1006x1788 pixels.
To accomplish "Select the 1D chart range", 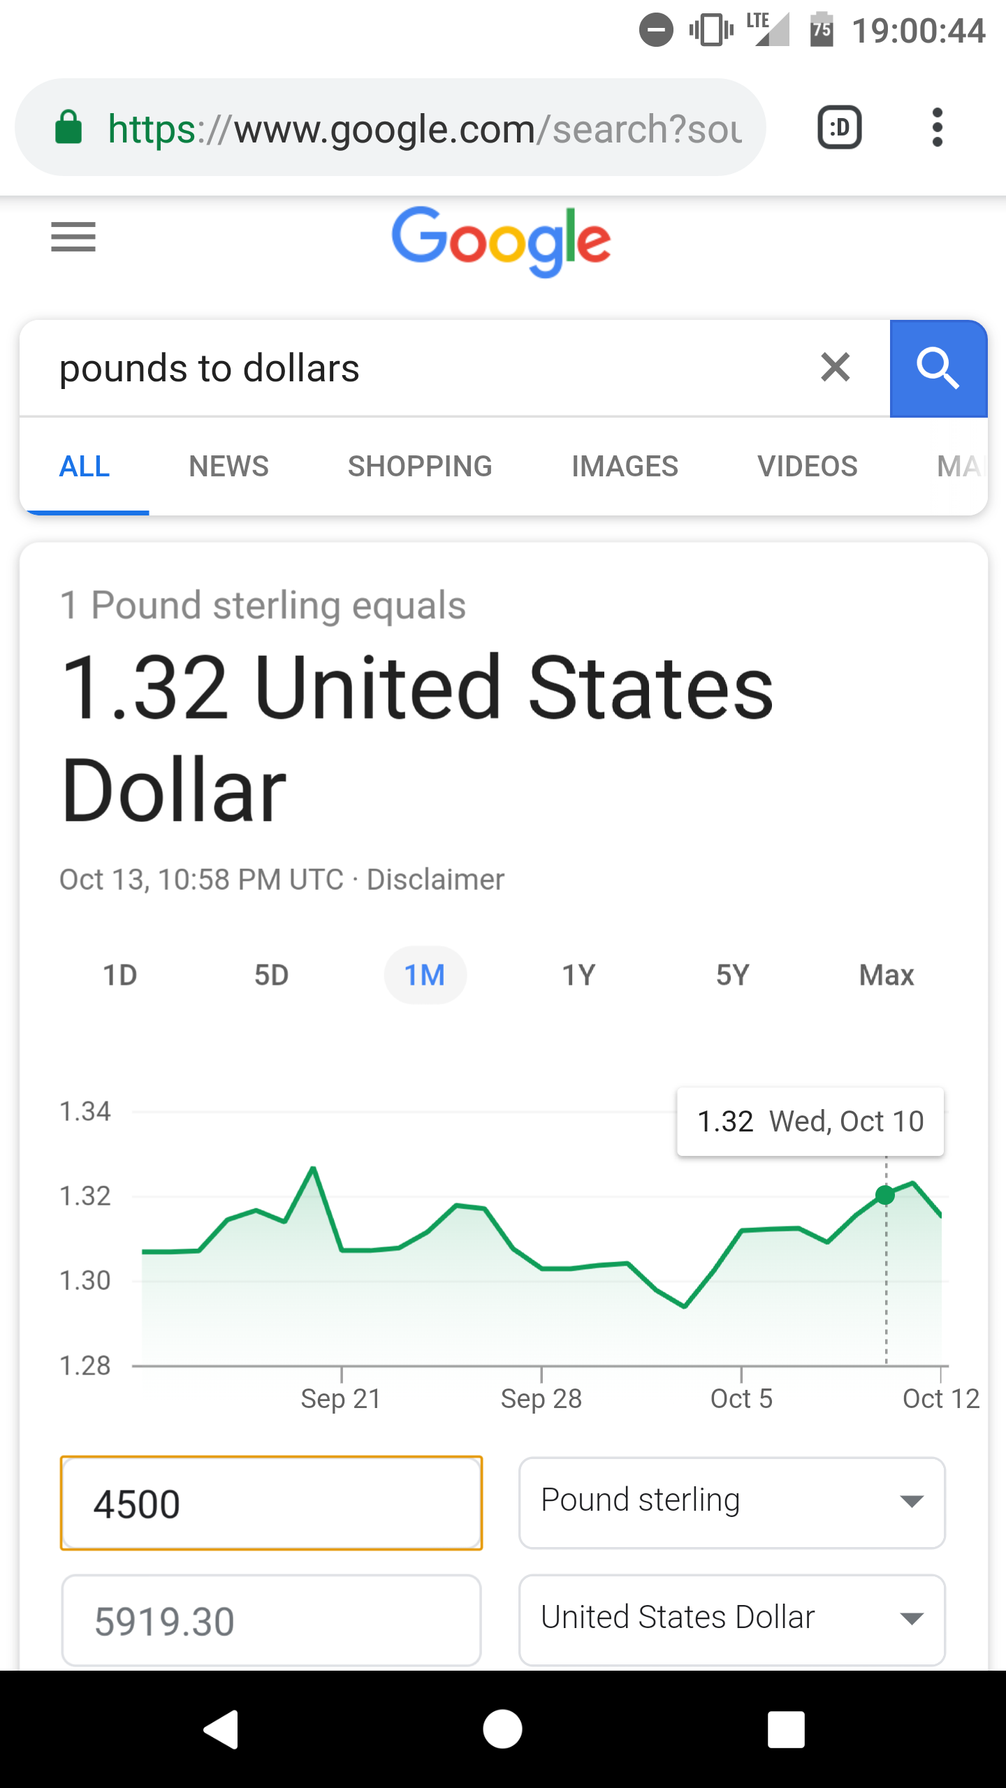I will 120,975.
